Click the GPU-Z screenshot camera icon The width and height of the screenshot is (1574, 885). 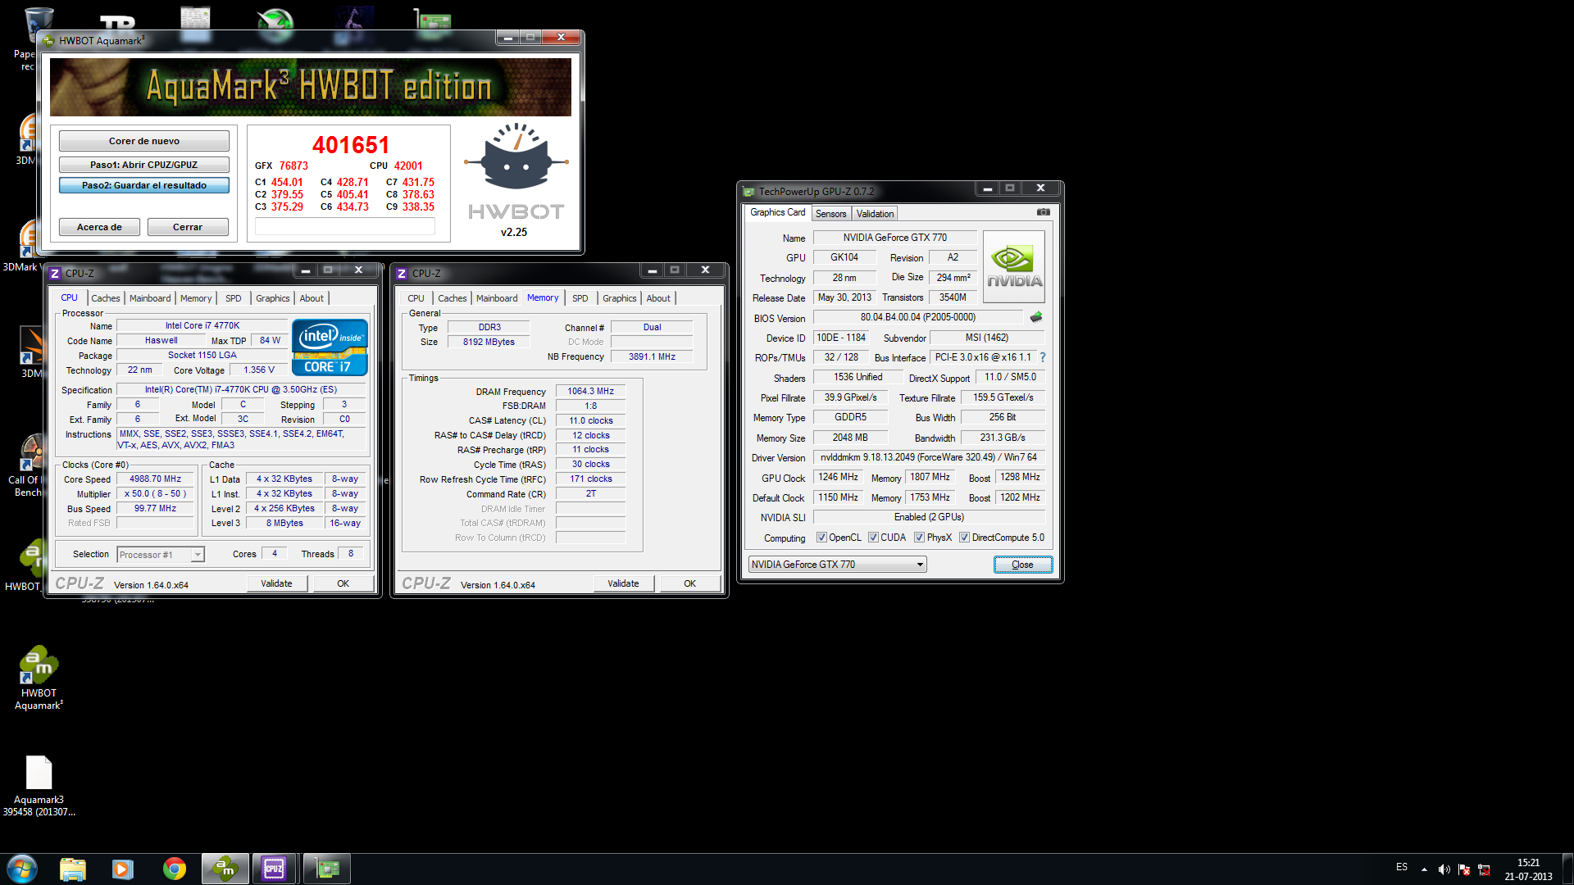point(1043,212)
